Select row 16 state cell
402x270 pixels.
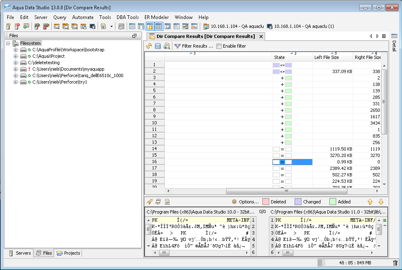coord(292,162)
